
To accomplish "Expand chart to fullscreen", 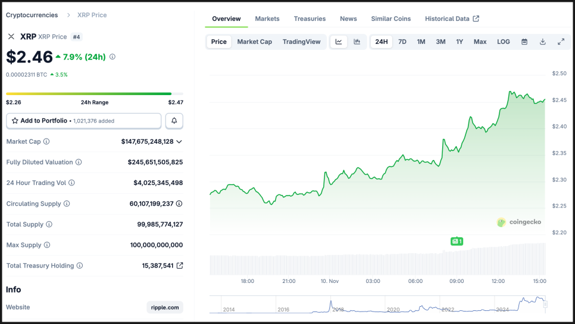I will click(x=561, y=42).
